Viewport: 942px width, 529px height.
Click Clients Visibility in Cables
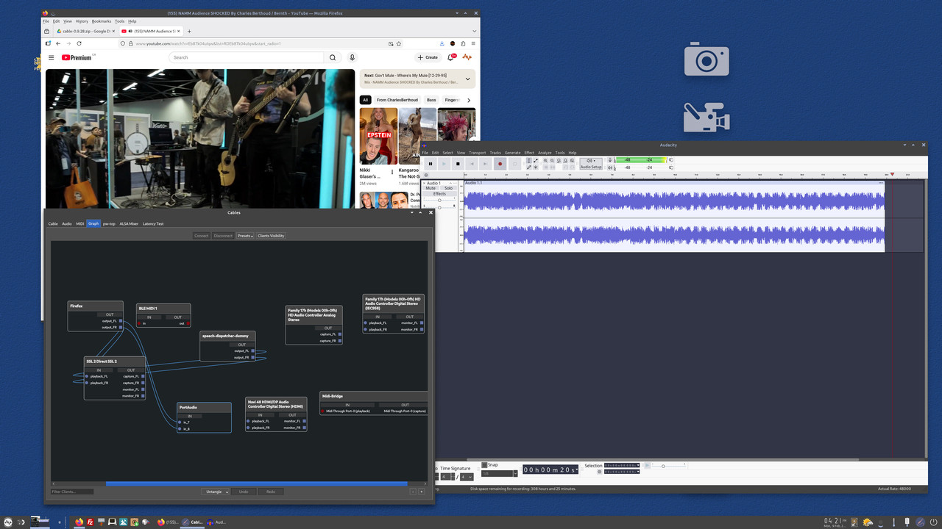point(271,236)
